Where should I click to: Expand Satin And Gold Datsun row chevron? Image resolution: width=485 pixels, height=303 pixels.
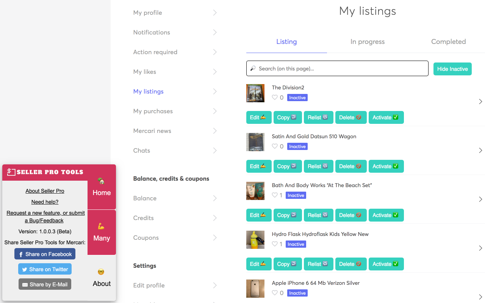tap(480, 150)
